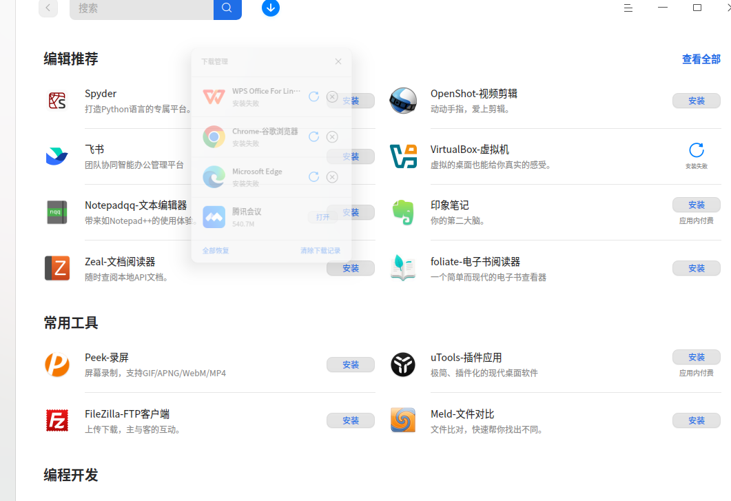Click WPS Office icon in download list
This screenshot has height=501, width=731.
tap(214, 96)
